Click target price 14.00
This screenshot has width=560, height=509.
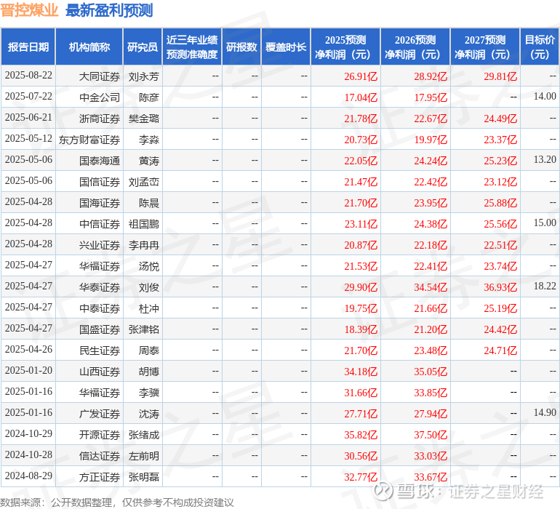[x=545, y=96]
